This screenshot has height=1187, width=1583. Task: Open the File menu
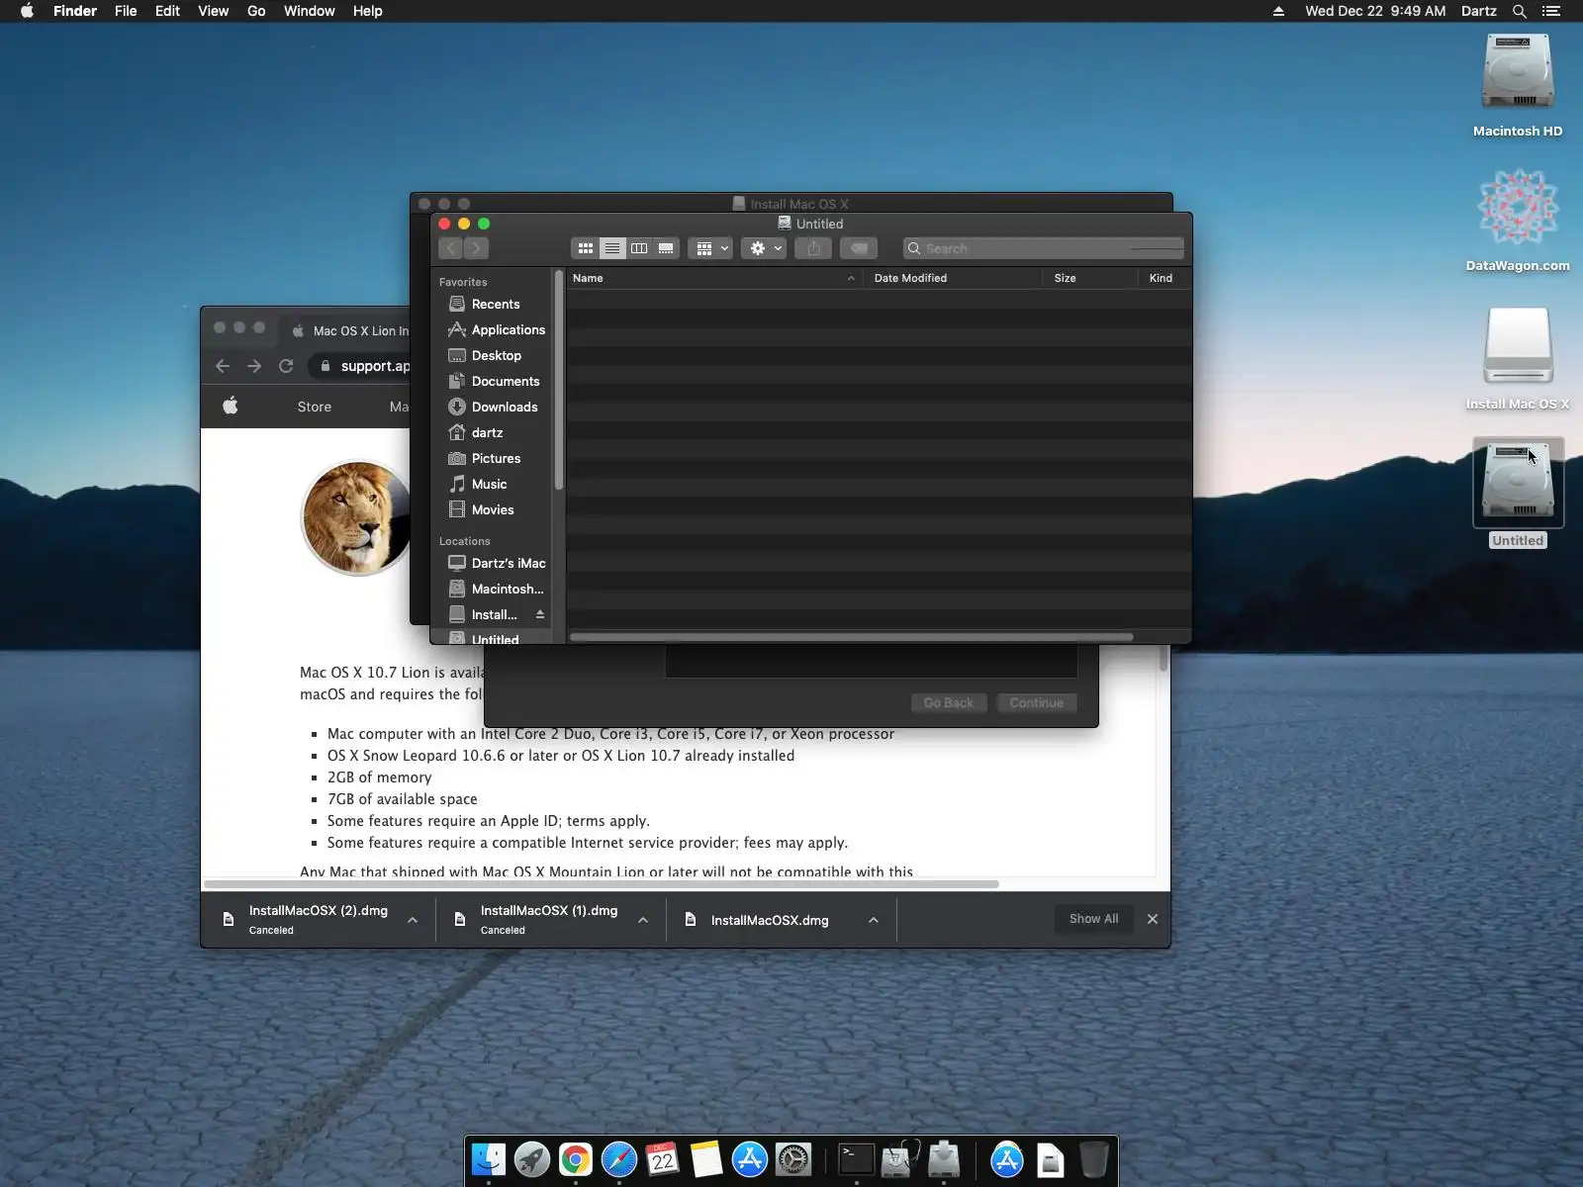click(126, 11)
